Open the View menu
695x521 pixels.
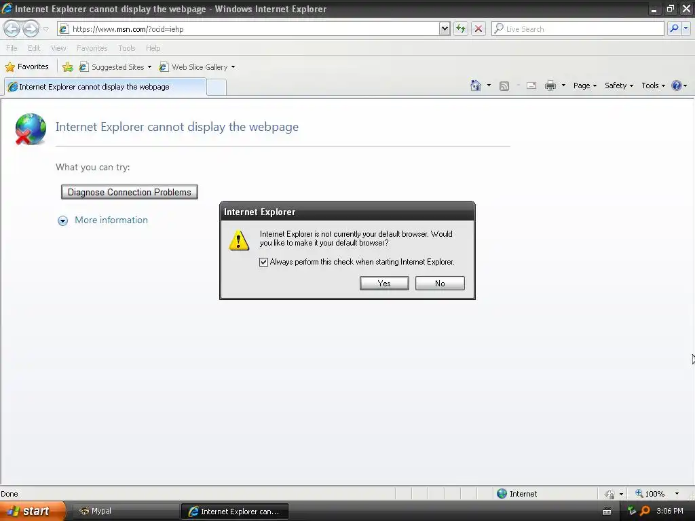point(58,48)
